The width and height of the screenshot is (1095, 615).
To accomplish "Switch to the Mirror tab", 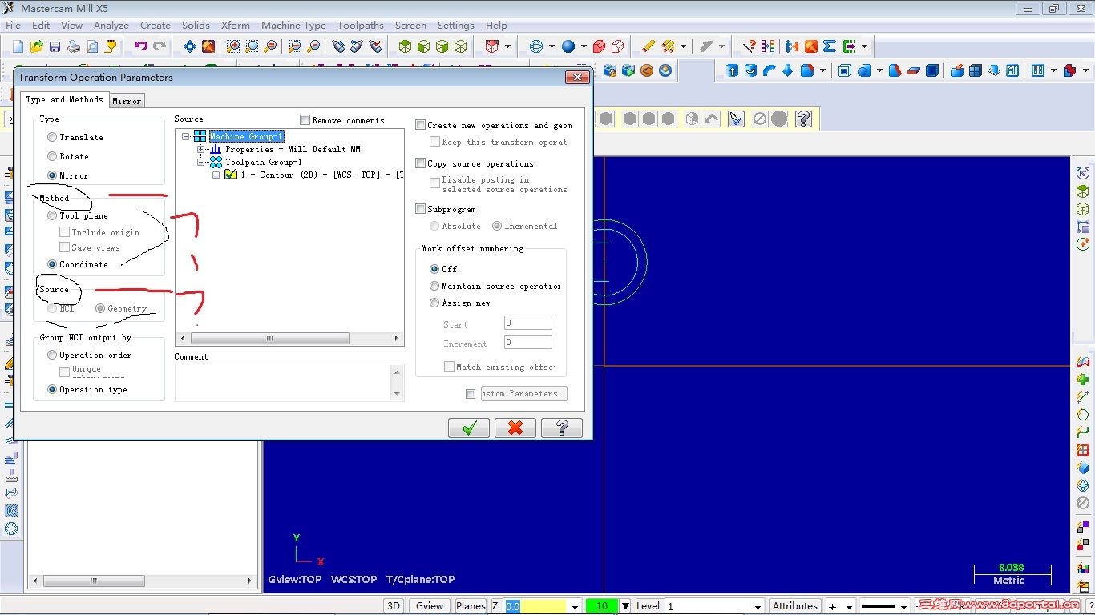I will 127,101.
